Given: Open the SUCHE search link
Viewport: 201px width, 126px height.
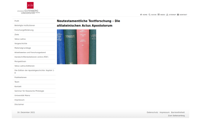Looking at the screenshot, I should click(x=154, y=15).
